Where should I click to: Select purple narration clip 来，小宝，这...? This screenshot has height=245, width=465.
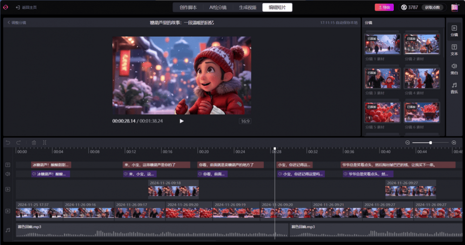(140, 174)
